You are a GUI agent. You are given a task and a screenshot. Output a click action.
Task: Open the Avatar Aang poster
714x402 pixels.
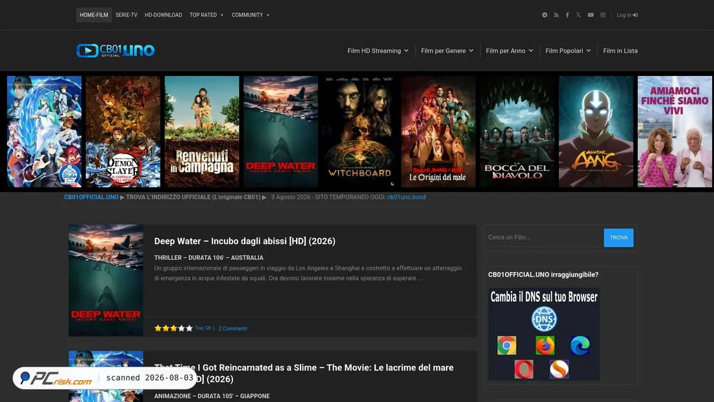coord(596,131)
